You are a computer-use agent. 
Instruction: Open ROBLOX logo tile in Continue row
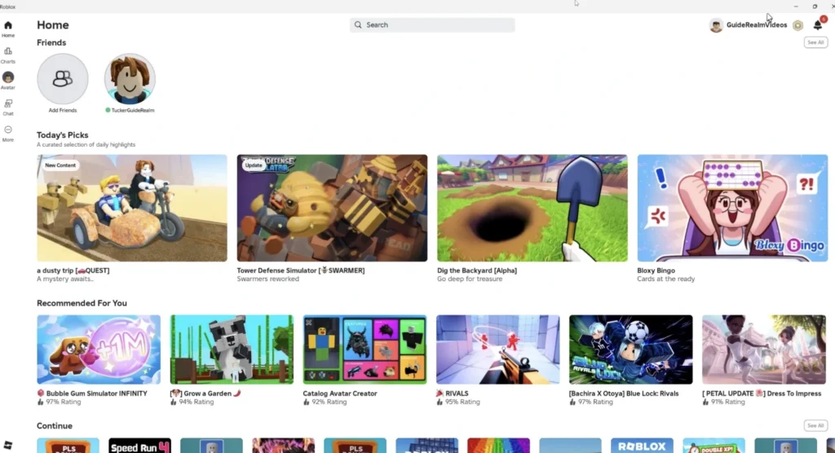(643, 446)
